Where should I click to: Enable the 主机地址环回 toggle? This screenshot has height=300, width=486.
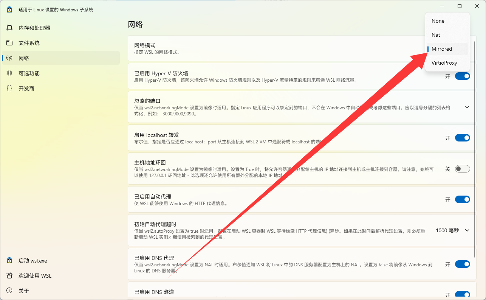462,169
